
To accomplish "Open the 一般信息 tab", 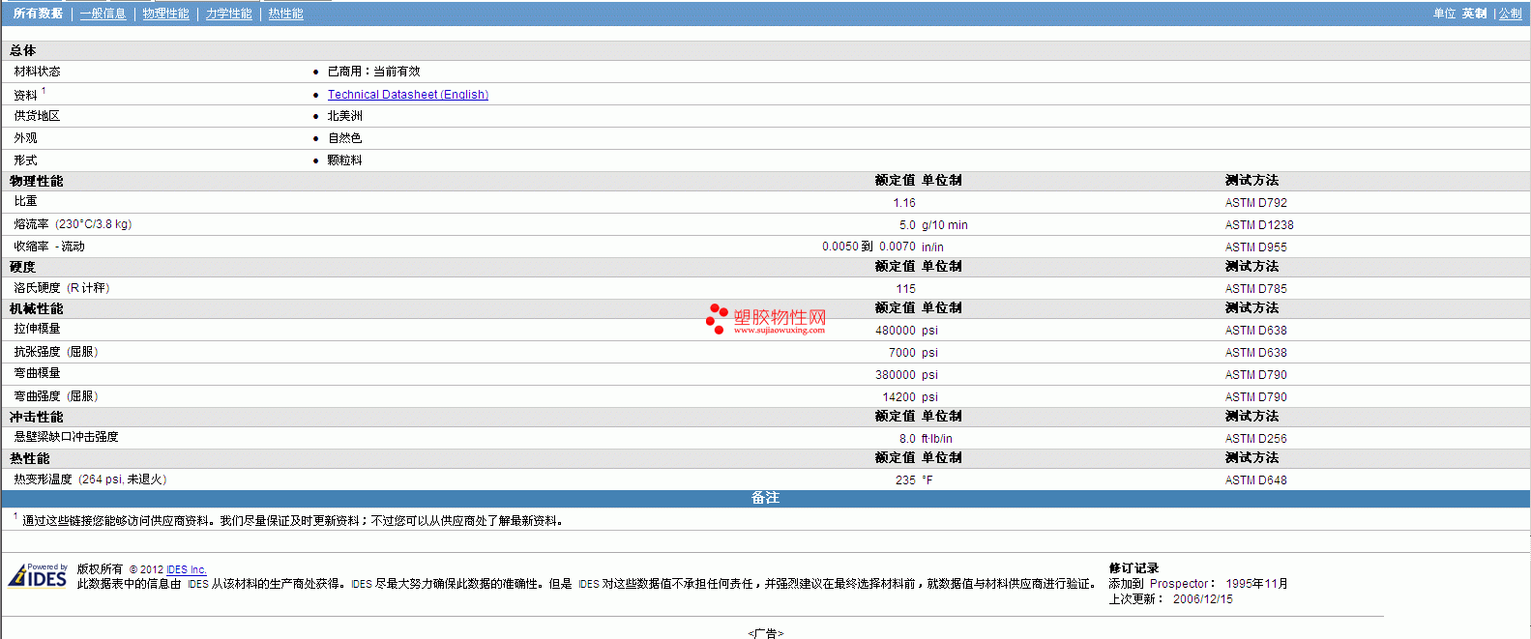I will point(103,14).
